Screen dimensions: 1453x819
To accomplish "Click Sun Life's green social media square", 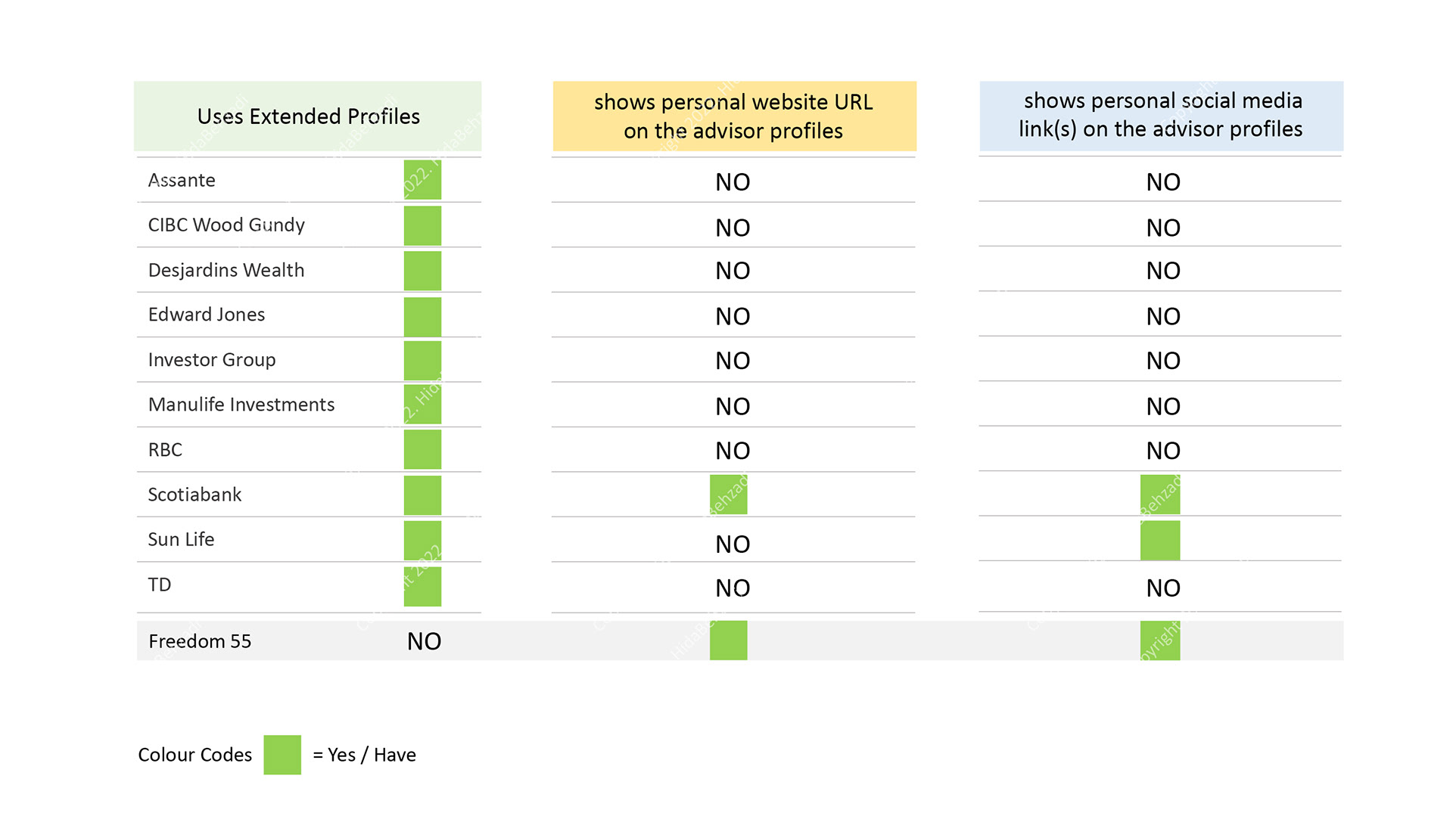I will [1160, 540].
